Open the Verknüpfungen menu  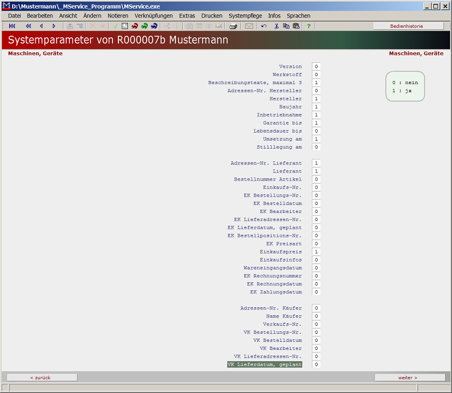[x=154, y=16]
